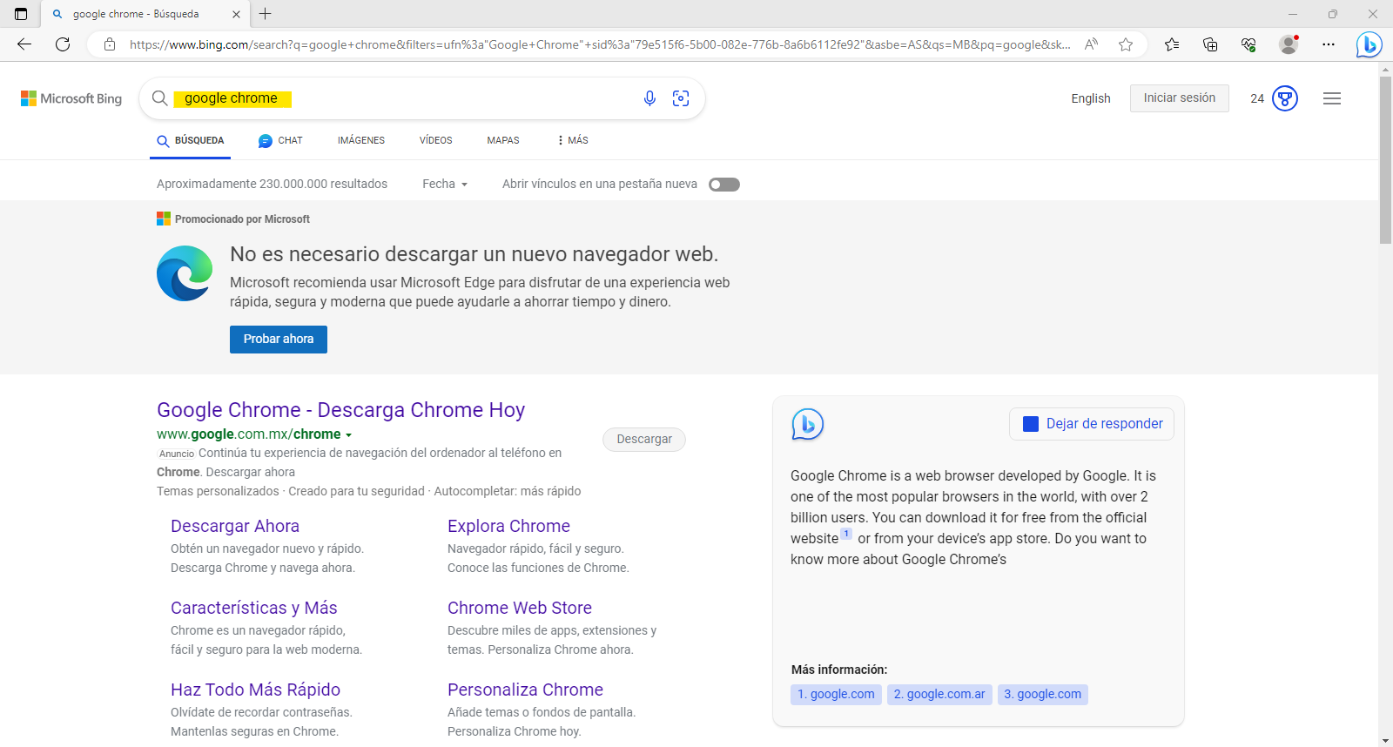
Task: Click the Microsoft Bing logo
Action: click(x=71, y=98)
